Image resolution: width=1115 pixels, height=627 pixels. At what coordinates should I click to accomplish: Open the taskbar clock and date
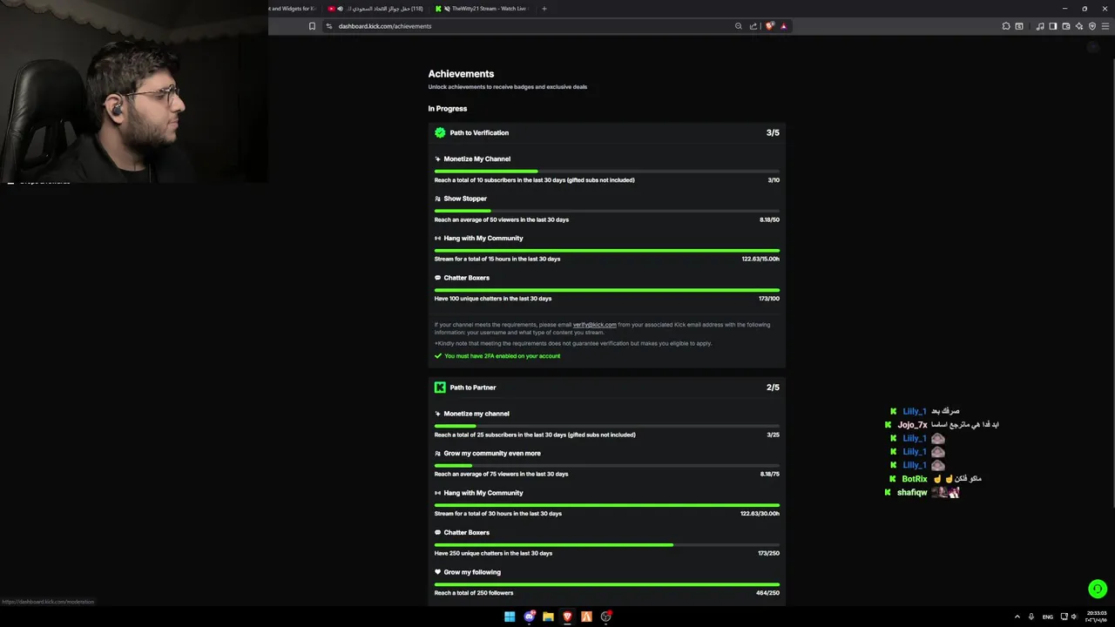pyautogui.click(x=1096, y=617)
